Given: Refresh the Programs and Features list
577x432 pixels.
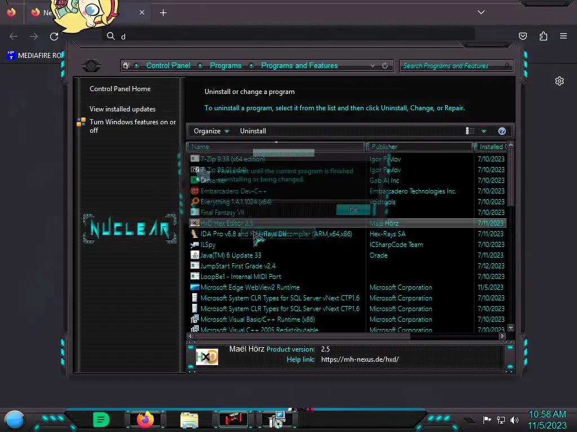Looking at the screenshot, I should (x=385, y=66).
